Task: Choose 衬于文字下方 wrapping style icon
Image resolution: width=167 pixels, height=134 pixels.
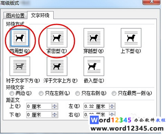Action: [20, 66]
